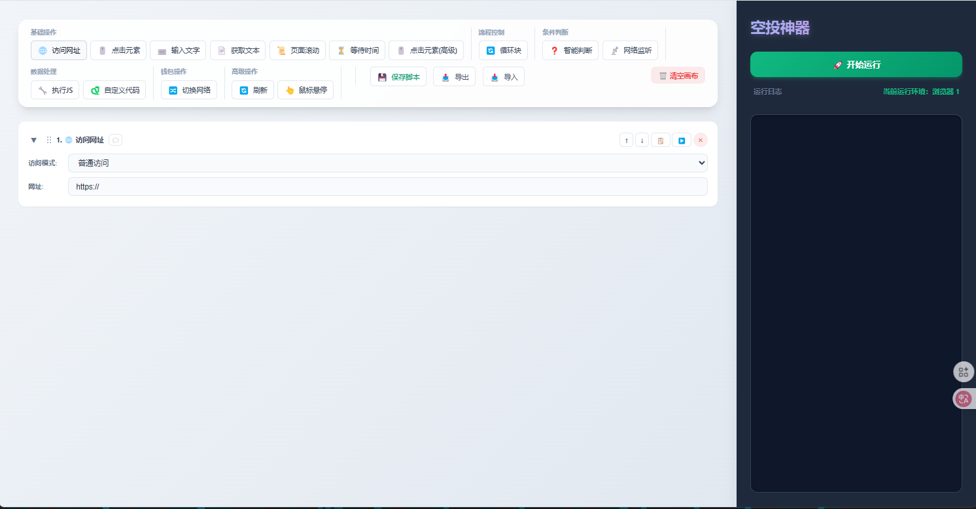Click 清空画布 to clear the canvas

[678, 75]
